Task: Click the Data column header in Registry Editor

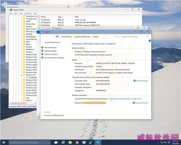Action: coord(77,17)
